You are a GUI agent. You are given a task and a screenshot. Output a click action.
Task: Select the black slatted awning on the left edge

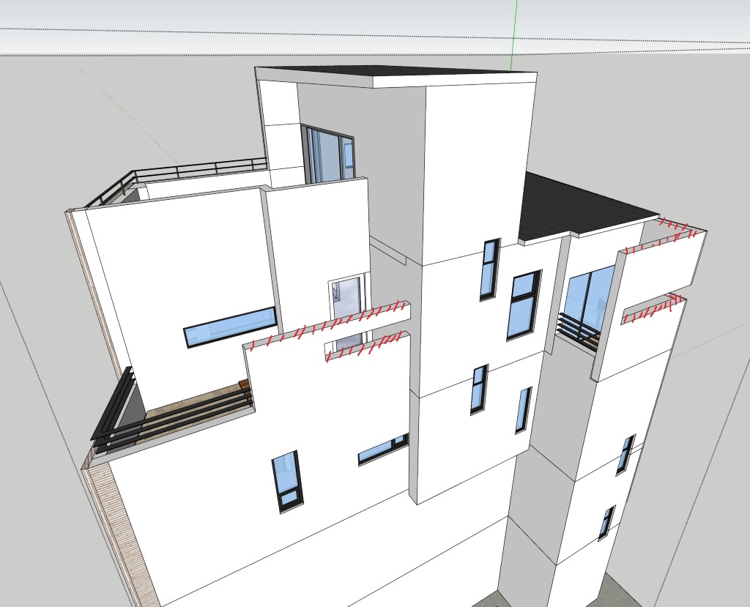click(x=112, y=406)
